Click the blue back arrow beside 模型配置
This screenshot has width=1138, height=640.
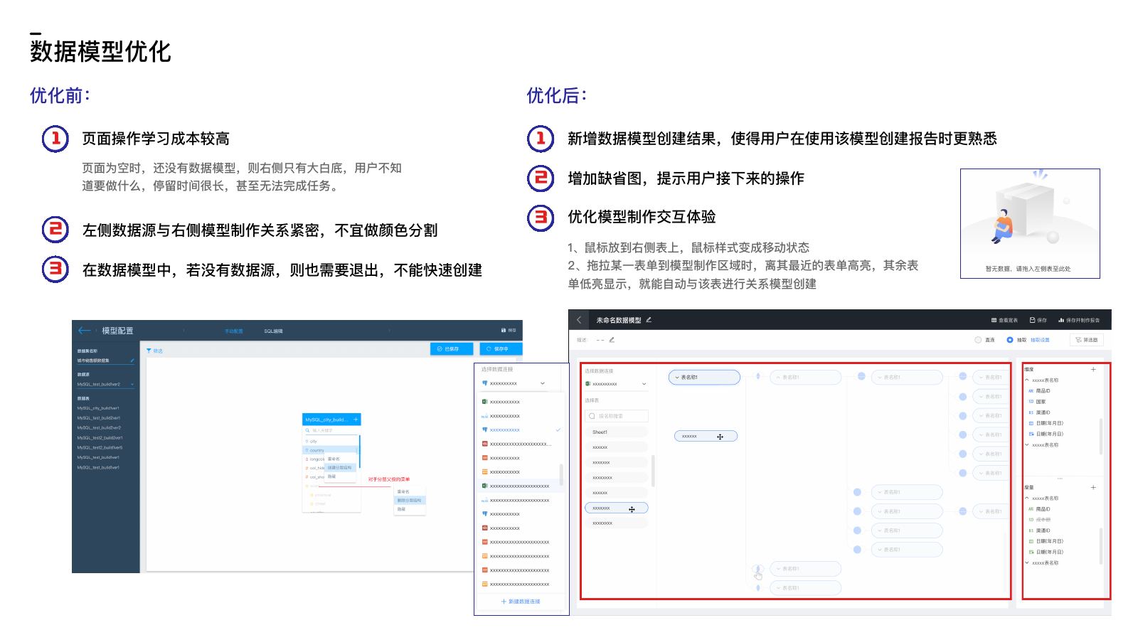click(85, 331)
